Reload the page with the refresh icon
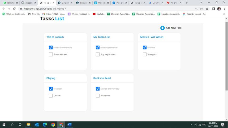The image size is (228, 128). [x=14, y=9]
